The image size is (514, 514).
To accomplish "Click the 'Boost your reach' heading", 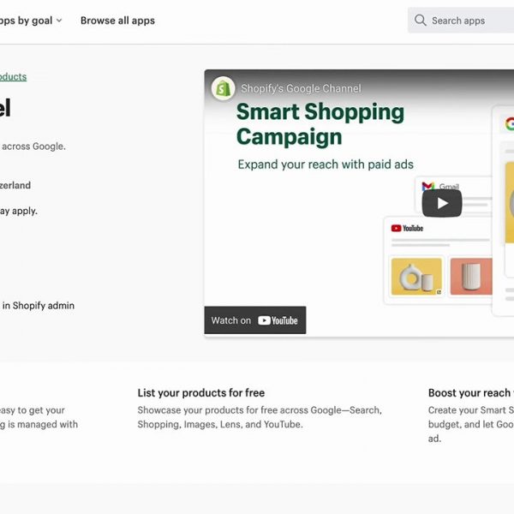I will pos(470,392).
